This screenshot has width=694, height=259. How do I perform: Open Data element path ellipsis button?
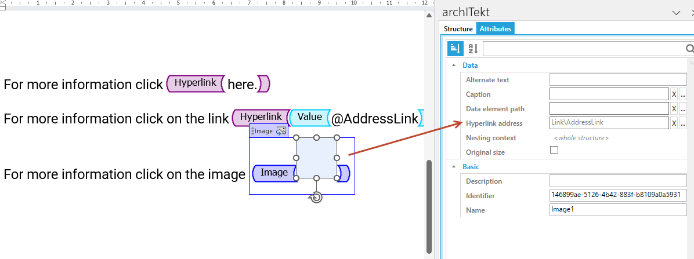pyautogui.click(x=682, y=109)
